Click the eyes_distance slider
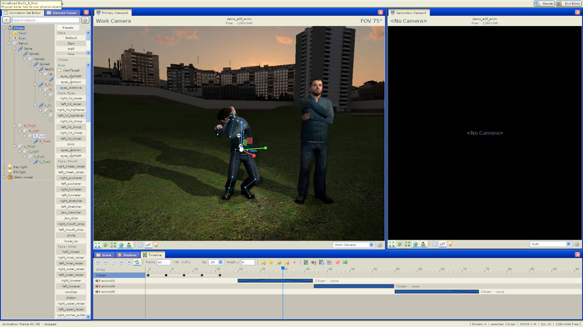 click(x=71, y=87)
